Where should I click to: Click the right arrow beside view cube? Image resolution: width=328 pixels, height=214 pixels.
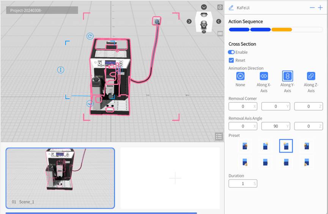(189, 21)
